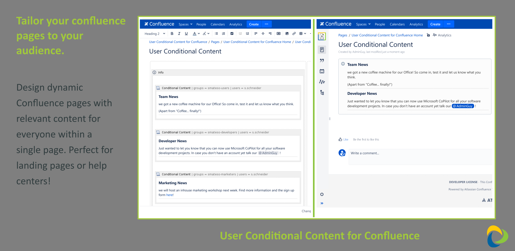Image resolution: width=515 pixels, height=251 pixels.
Task: Open Calendars in the editor window header
Action: [218, 24]
